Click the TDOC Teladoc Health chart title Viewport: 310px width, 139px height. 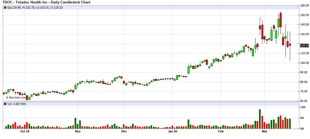tap(46, 2)
